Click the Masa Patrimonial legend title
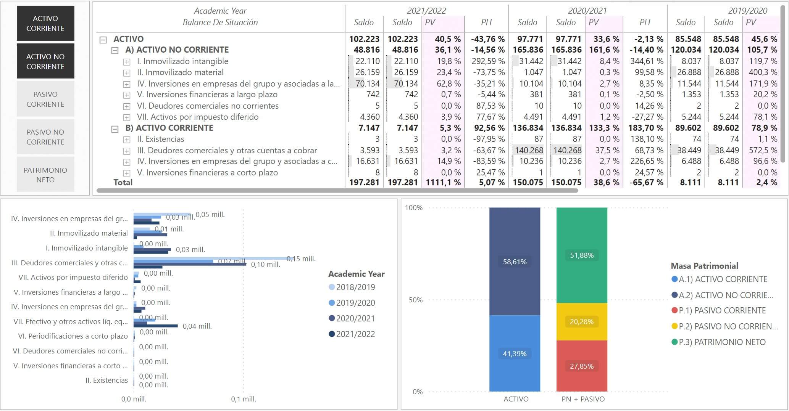 tap(705, 266)
